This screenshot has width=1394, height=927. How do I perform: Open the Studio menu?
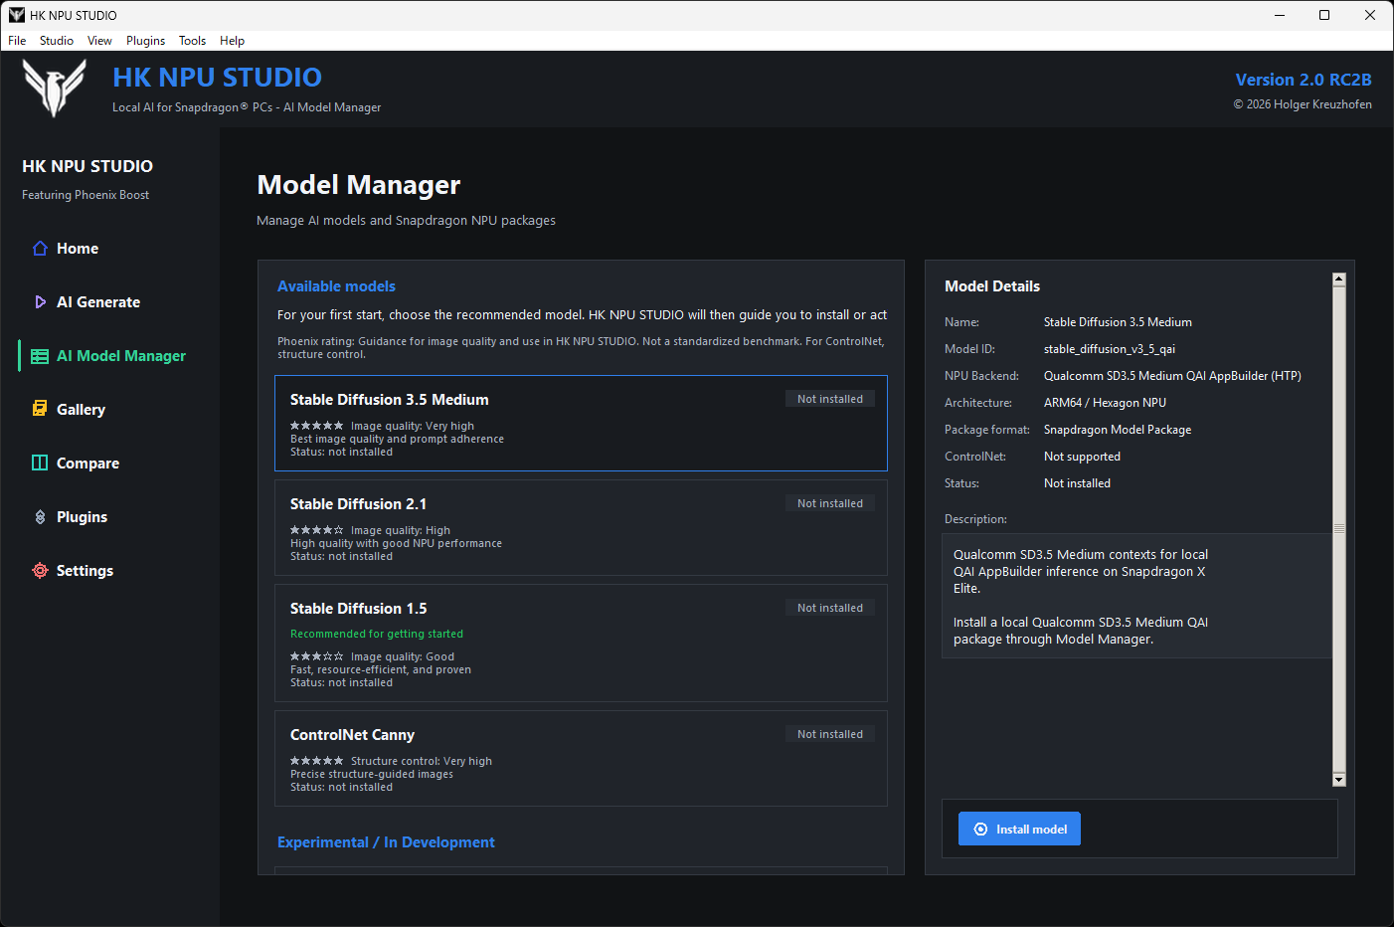(x=57, y=41)
